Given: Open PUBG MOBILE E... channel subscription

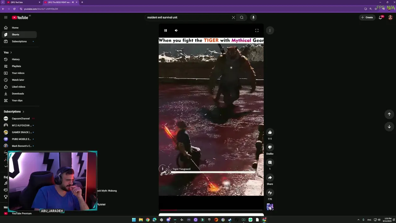Looking at the screenshot, I should [x=19, y=139].
